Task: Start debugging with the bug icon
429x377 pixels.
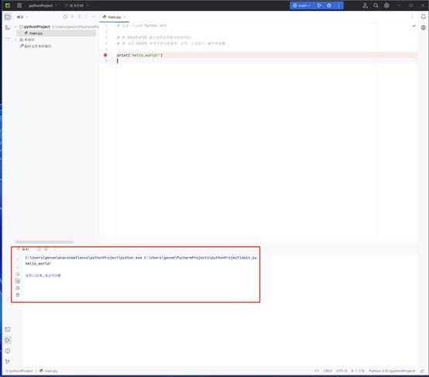Action: (329, 5)
